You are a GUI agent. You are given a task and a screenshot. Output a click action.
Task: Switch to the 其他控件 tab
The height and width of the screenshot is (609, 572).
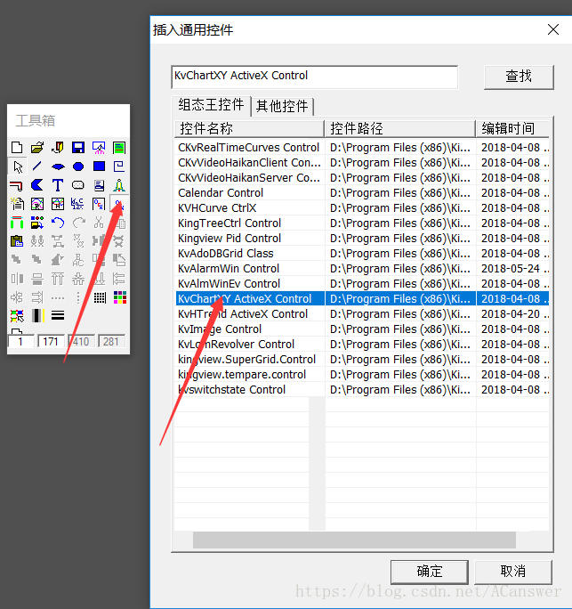[x=282, y=106]
